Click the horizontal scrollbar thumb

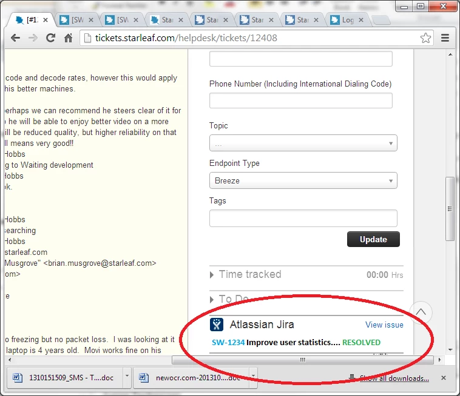302,360
